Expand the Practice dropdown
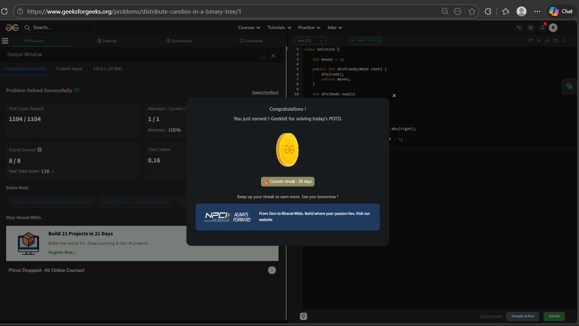Image resolution: width=579 pixels, height=326 pixels. pos(309,28)
